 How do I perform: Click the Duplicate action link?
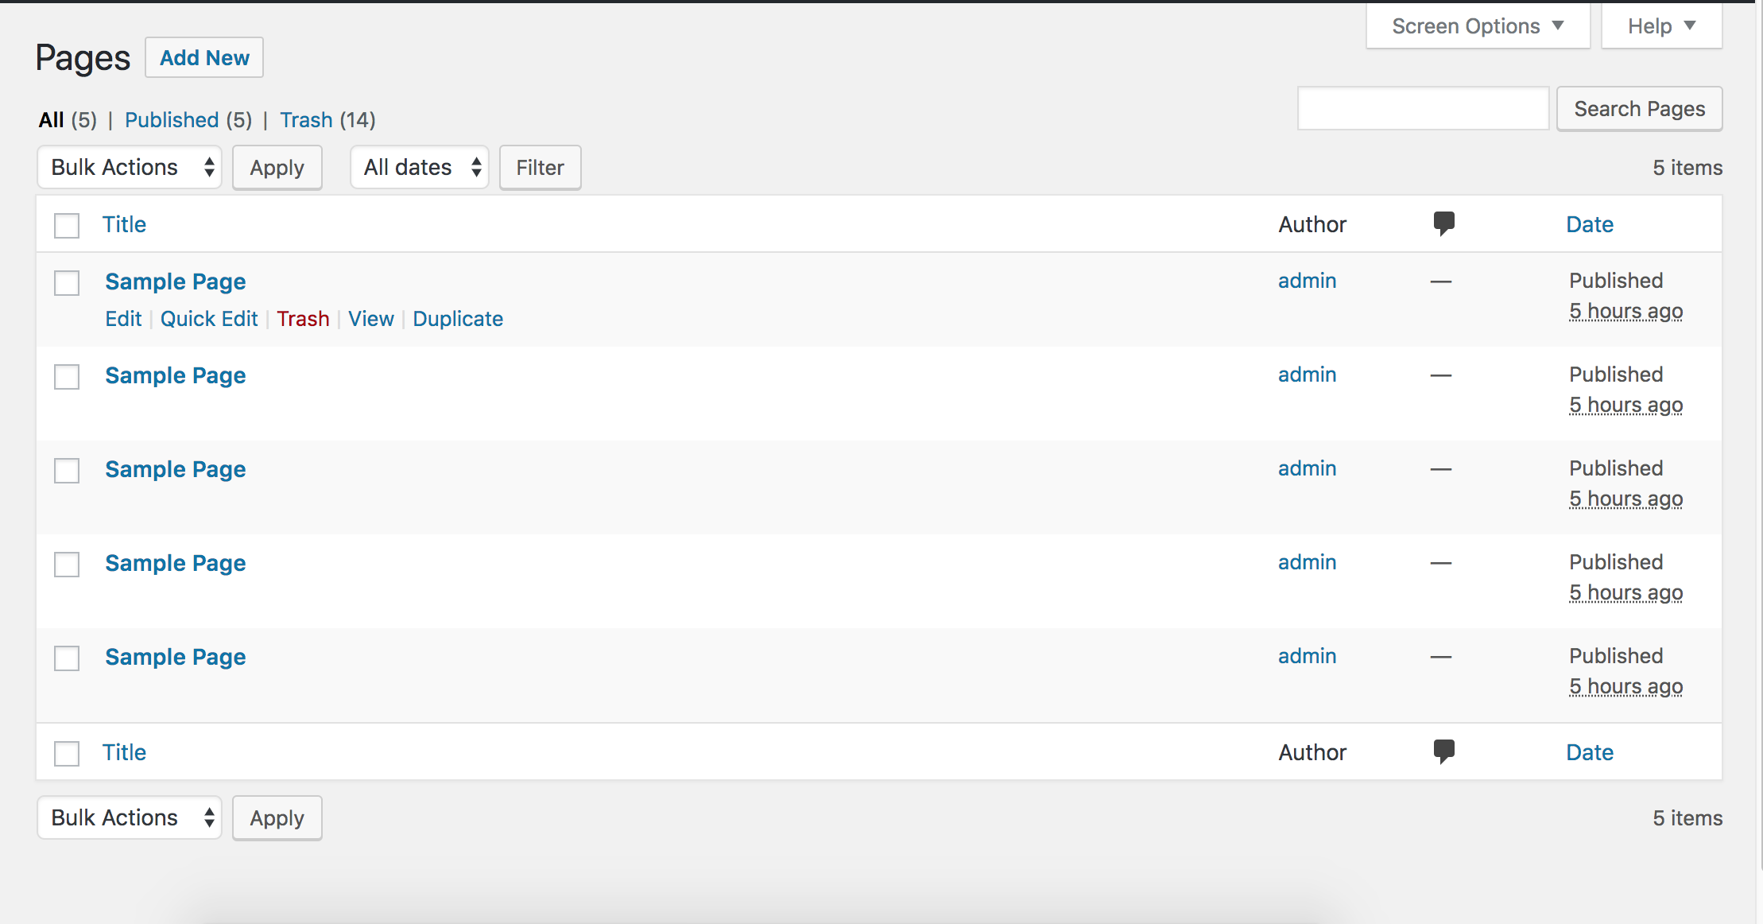(x=458, y=319)
